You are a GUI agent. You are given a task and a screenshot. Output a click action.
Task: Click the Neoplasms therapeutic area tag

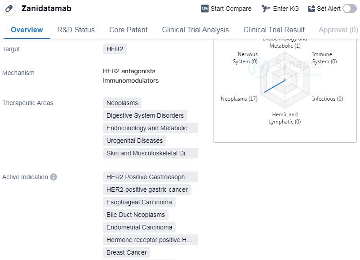(x=122, y=103)
